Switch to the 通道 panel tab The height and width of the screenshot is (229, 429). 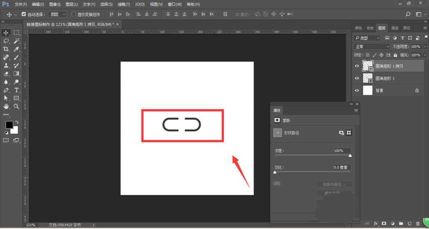(395, 28)
